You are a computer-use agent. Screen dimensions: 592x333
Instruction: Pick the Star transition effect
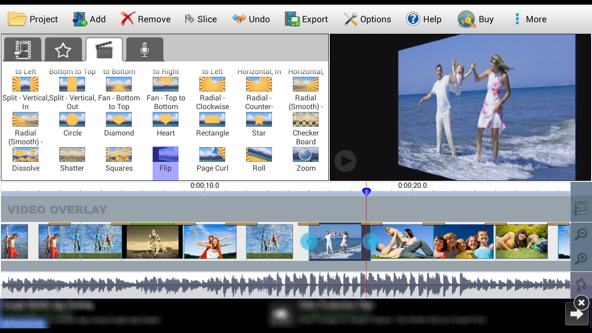(x=259, y=120)
